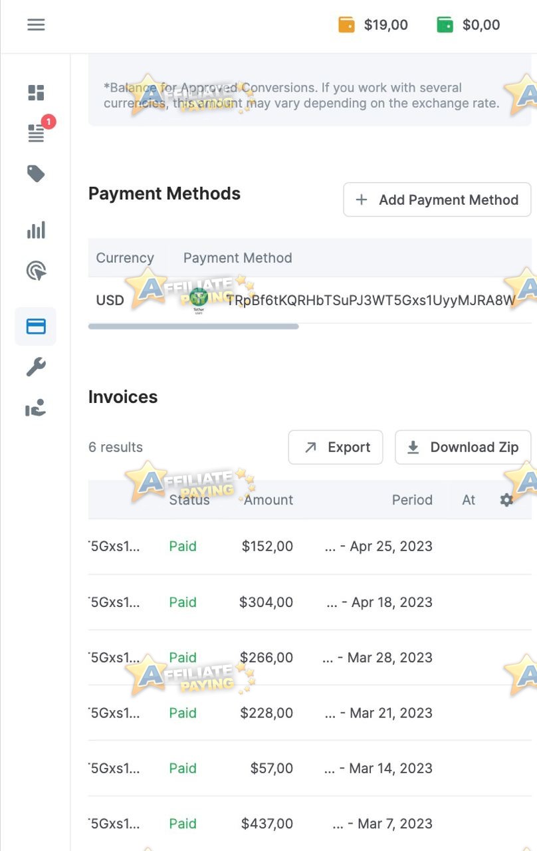The width and height of the screenshot is (537, 851).
Task: Open the dashboard grid icon in sidebar
Action: (x=35, y=92)
